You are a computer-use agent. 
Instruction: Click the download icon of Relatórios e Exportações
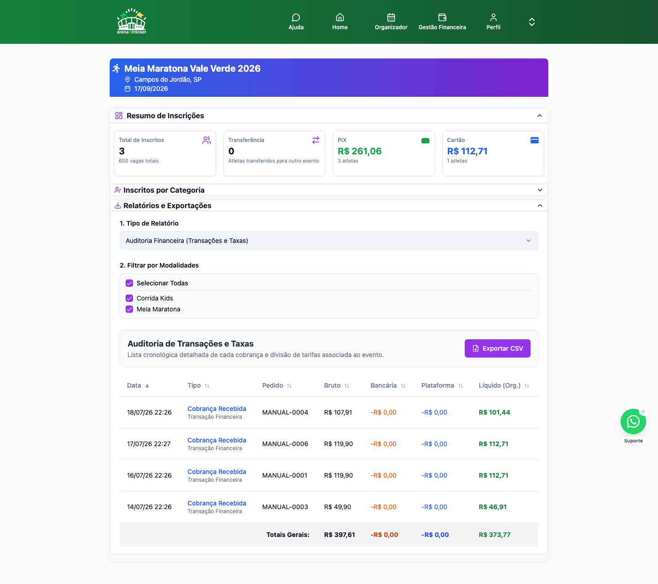tap(118, 205)
